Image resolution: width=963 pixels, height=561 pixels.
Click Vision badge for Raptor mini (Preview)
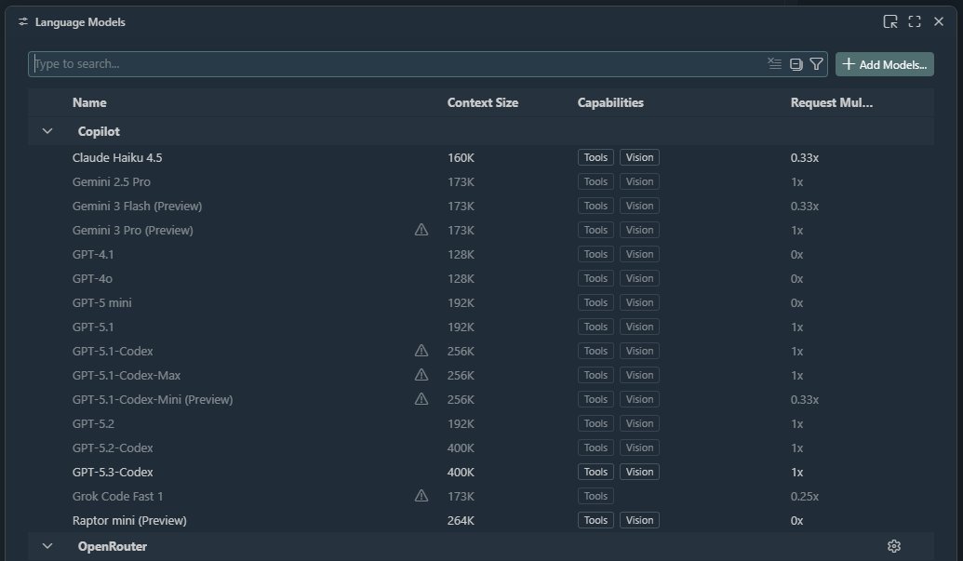639,520
